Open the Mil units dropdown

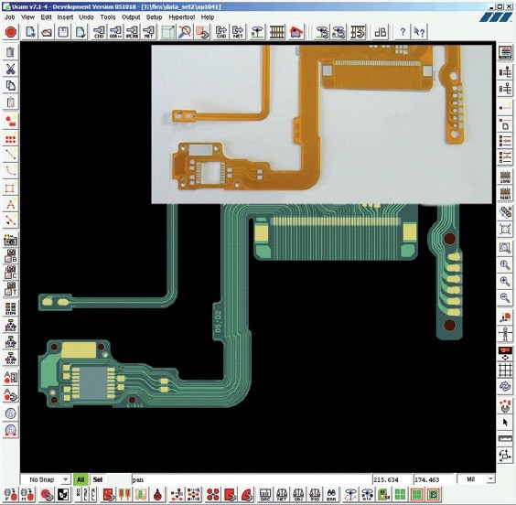(x=477, y=479)
